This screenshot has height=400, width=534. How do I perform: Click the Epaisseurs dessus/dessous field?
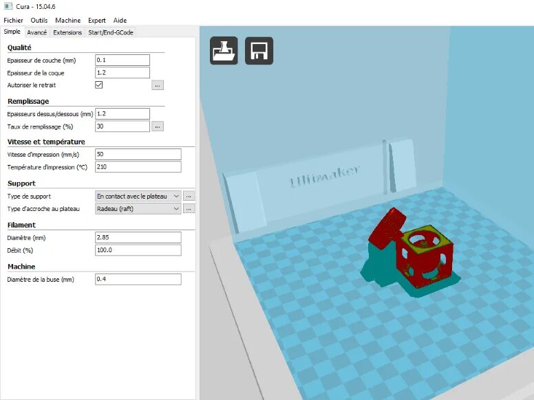[x=122, y=114]
